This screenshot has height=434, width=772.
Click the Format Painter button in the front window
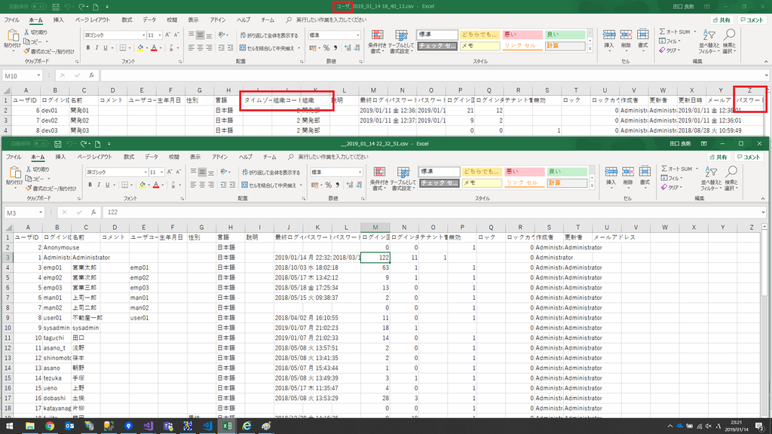[51, 188]
